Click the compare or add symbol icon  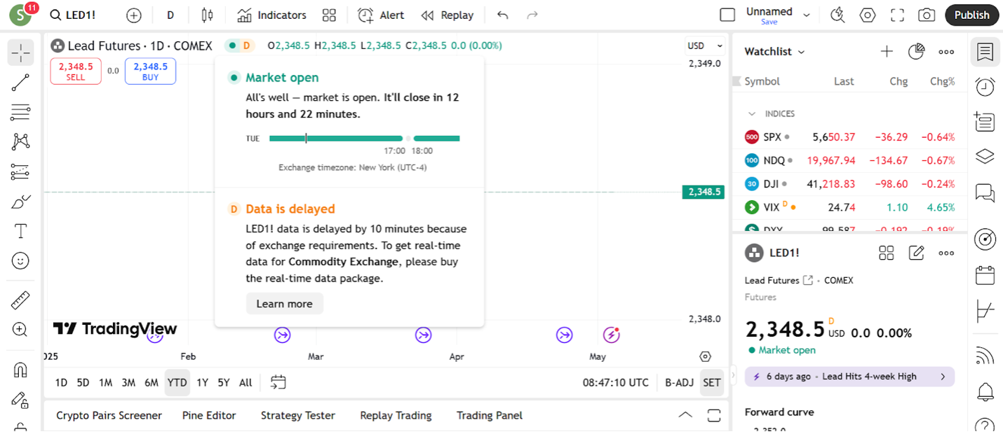133,15
